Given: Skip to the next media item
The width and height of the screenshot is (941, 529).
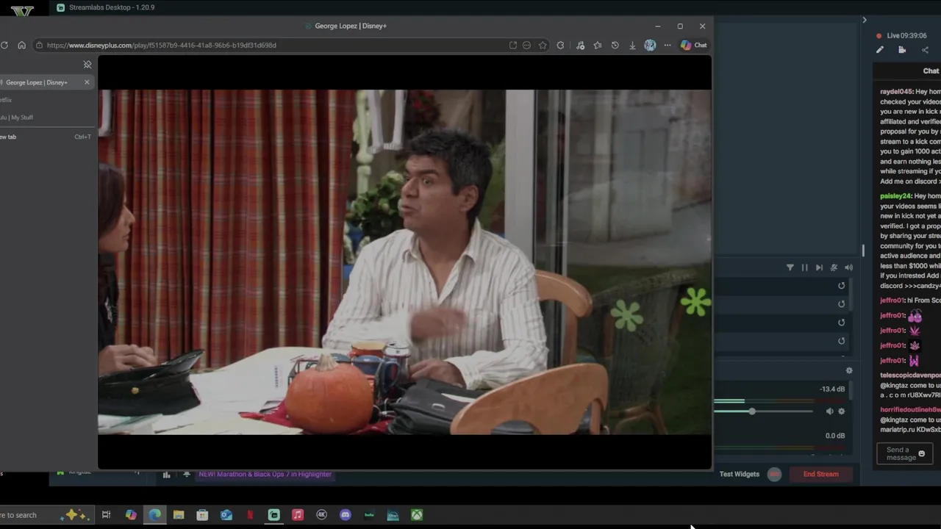Looking at the screenshot, I should point(819,268).
